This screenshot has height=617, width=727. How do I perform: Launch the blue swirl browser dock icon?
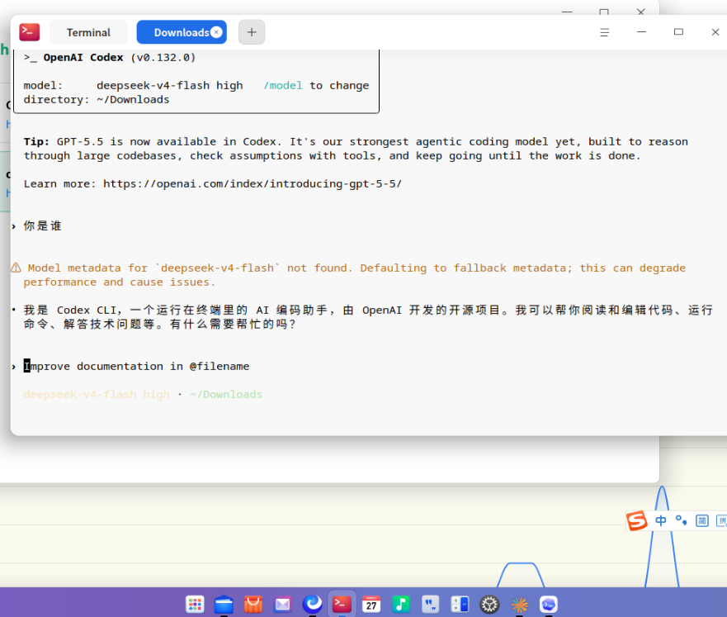(x=312, y=604)
